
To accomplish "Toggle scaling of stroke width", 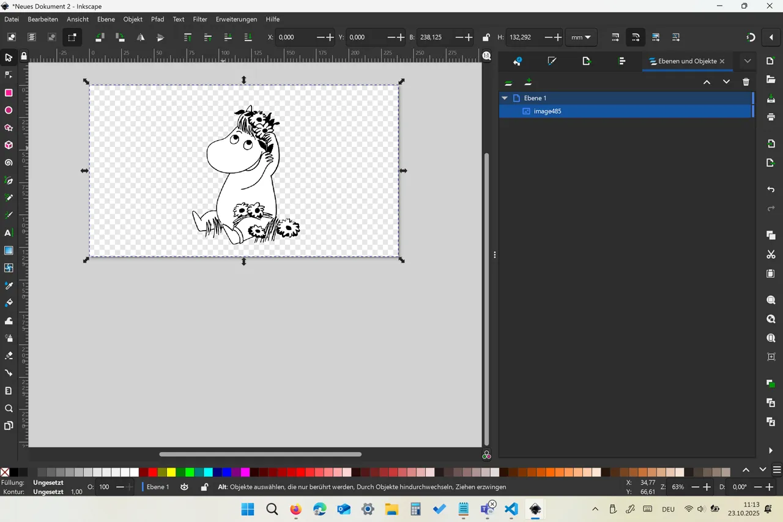I will tap(615, 37).
